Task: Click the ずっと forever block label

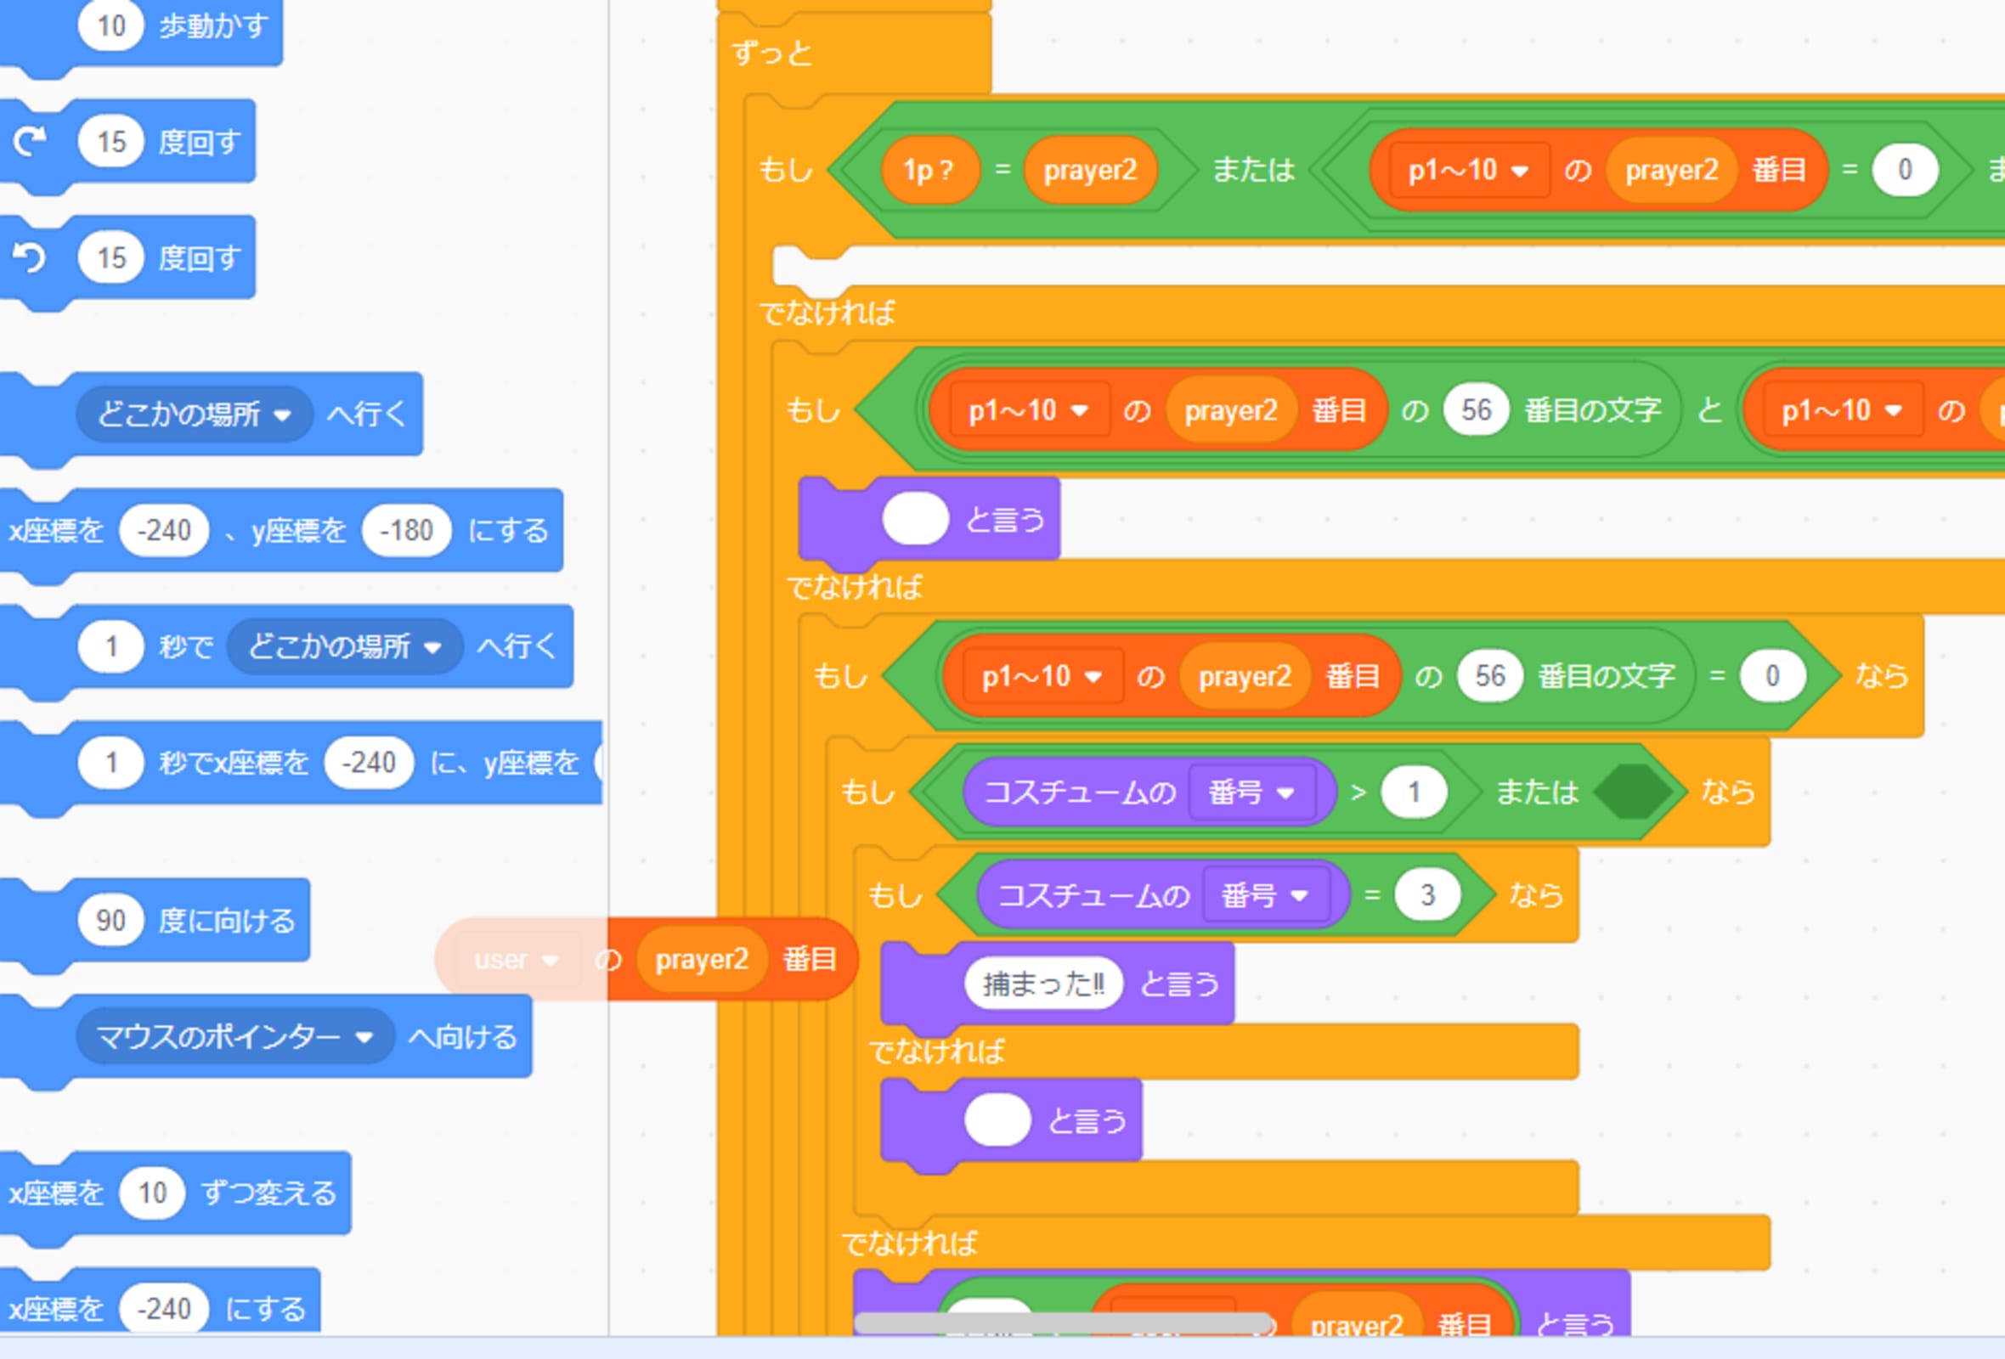Action: pos(773,54)
